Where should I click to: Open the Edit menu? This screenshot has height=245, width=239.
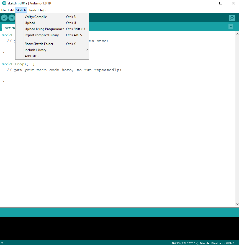pyautogui.click(x=11, y=10)
